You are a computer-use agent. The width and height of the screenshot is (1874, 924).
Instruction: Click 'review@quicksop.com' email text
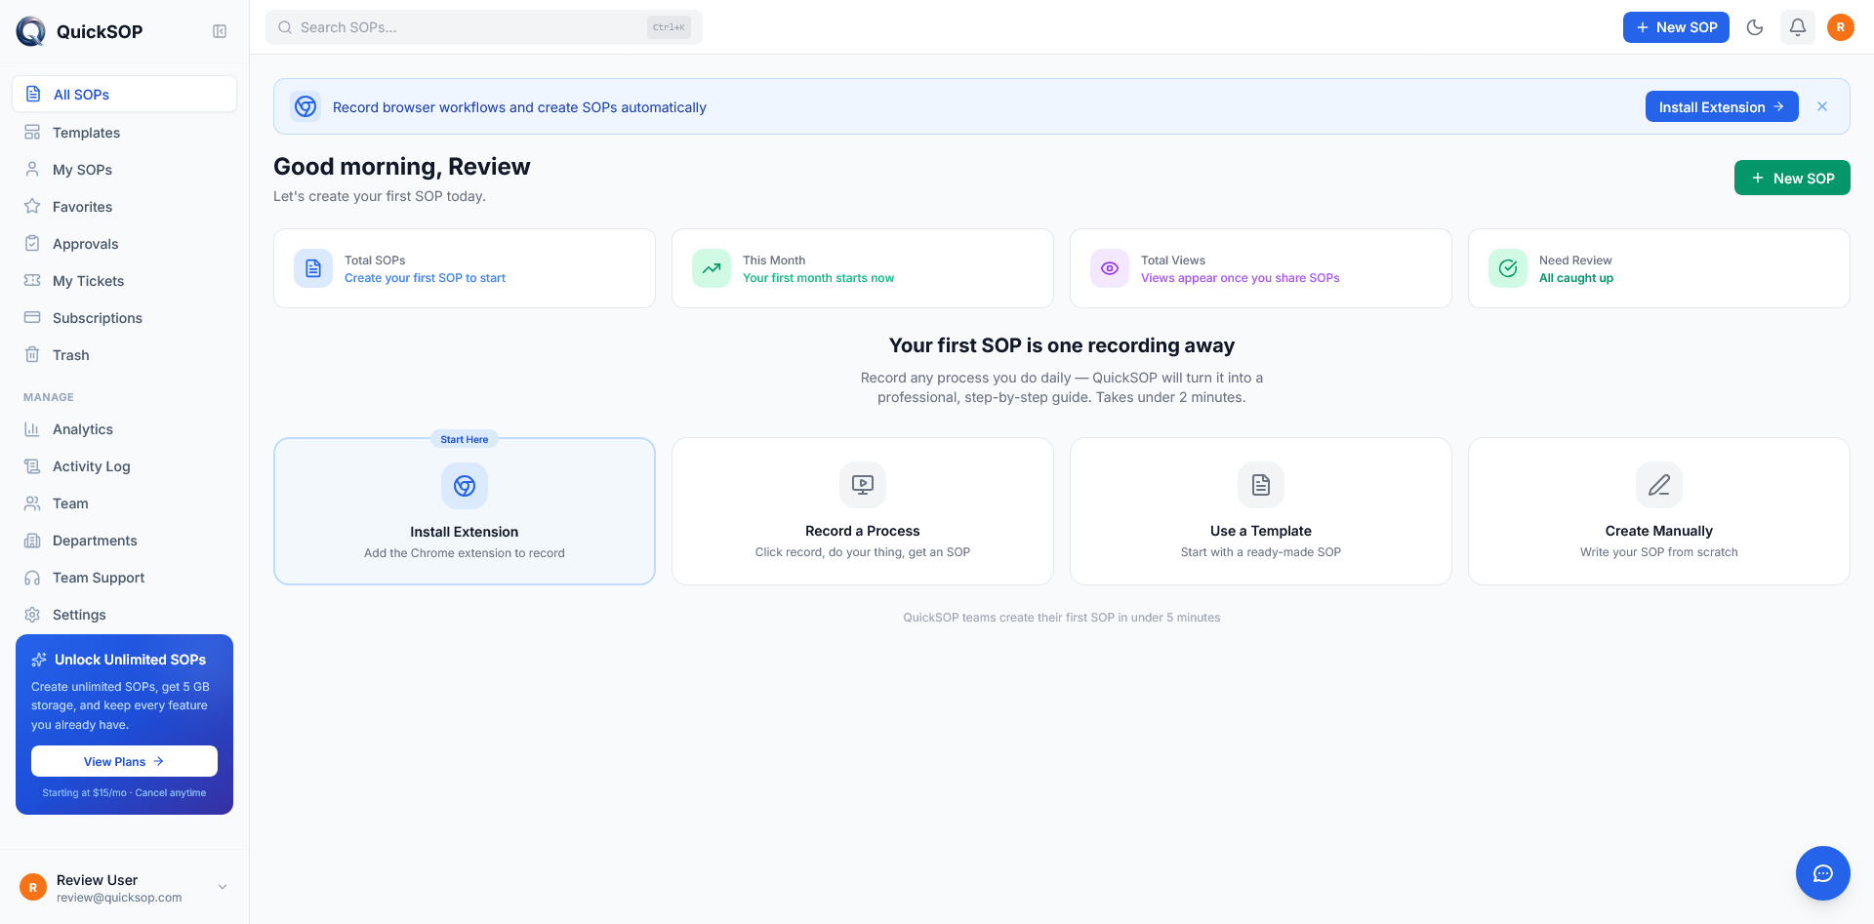click(119, 898)
